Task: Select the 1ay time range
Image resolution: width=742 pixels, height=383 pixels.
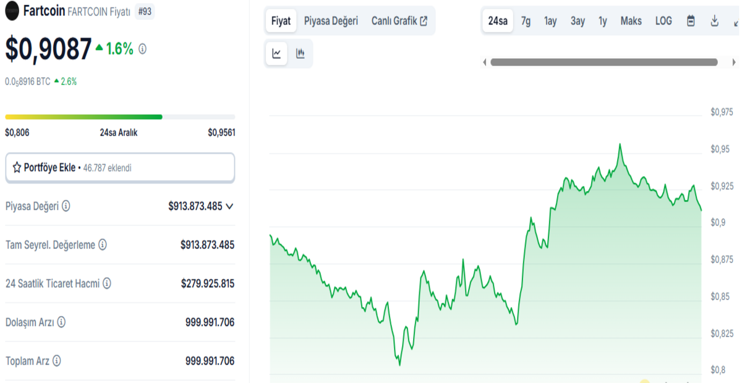Action: (x=550, y=21)
